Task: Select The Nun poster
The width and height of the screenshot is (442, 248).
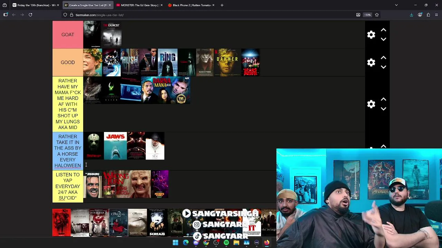Action: (x=155, y=146)
